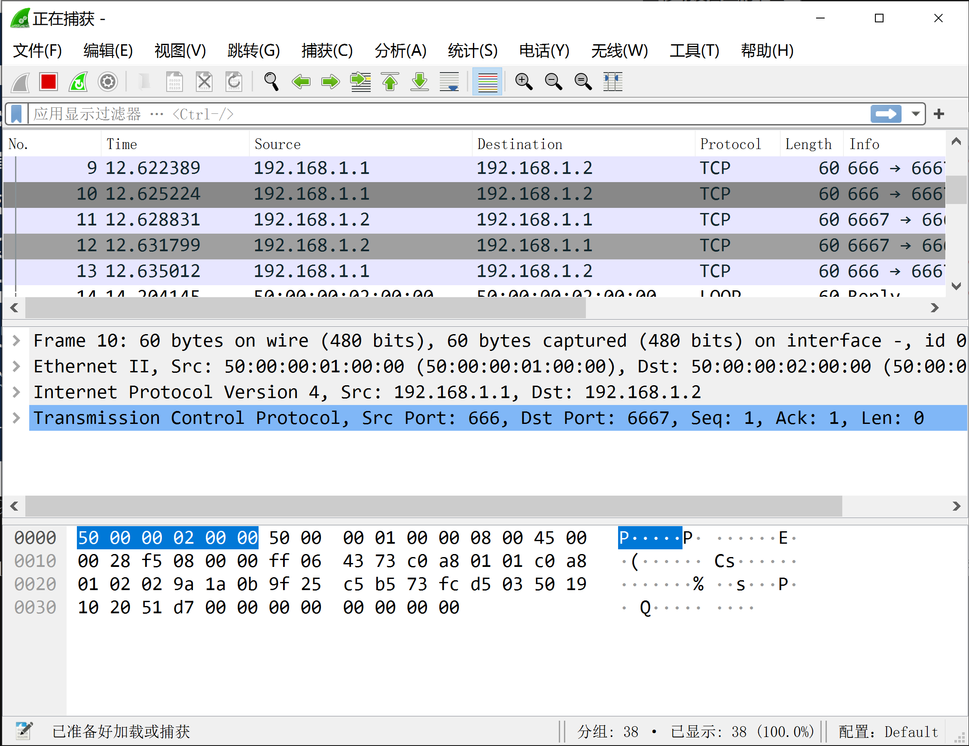Click hex bytes at offset 0010 row

(x=332, y=561)
